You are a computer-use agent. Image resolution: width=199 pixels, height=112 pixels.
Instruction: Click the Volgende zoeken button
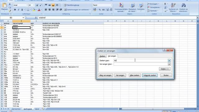150,75
